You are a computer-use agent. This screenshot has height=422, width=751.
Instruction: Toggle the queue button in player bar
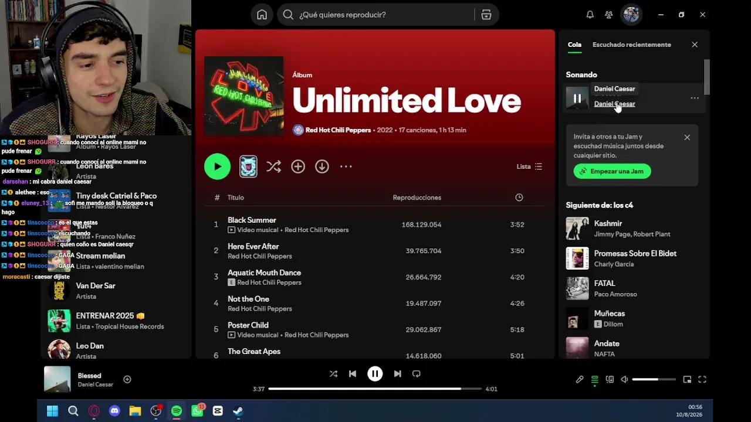[x=594, y=380]
